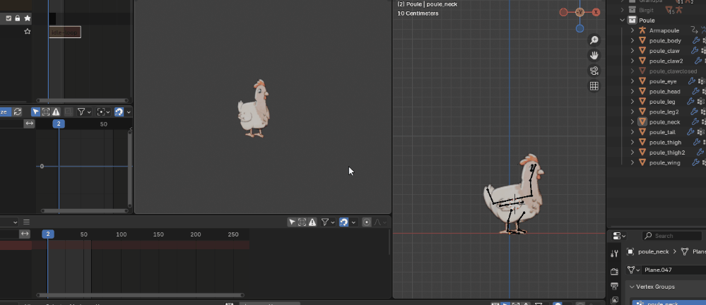Collapse the Vertex Groups panel
The width and height of the screenshot is (706, 305).
click(632, 287)
